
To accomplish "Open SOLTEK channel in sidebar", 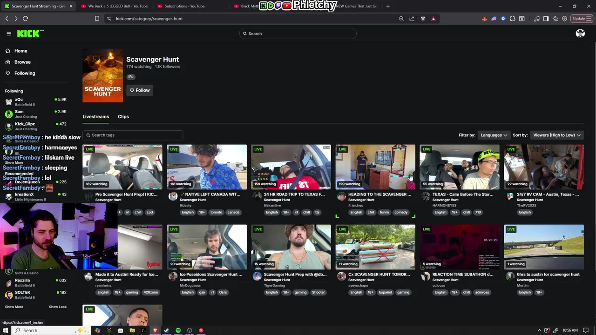I will [35, 295].
